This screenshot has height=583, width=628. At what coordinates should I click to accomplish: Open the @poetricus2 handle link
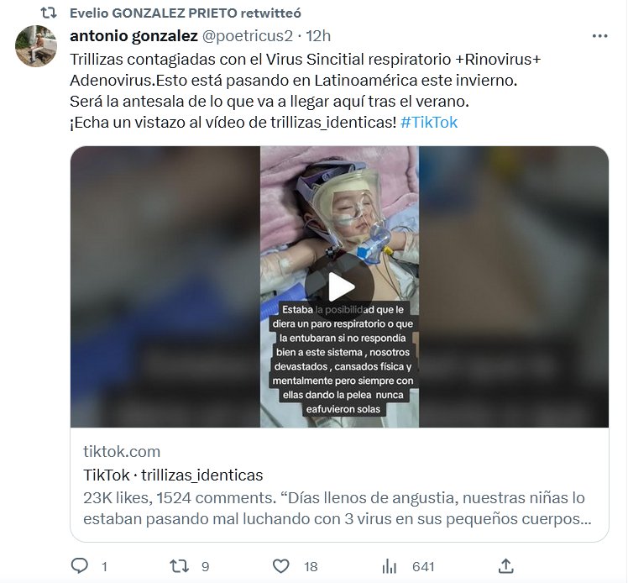[247, 36]
